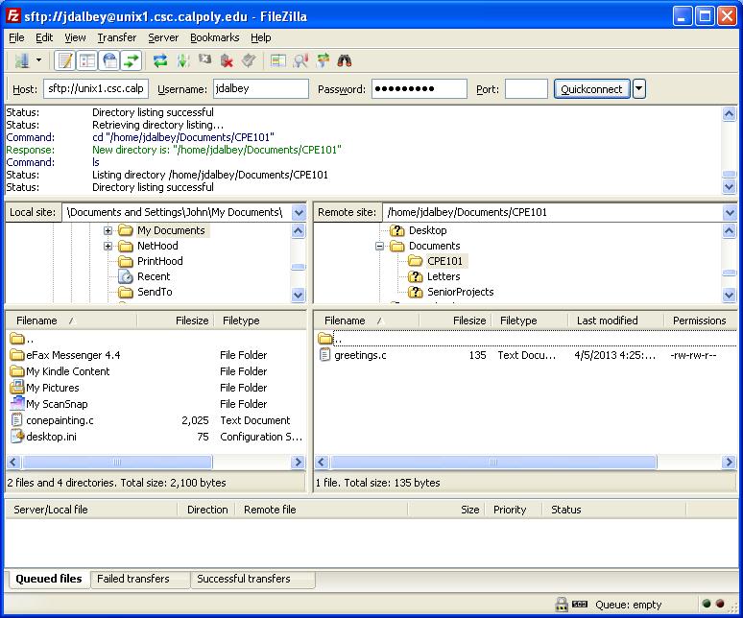Open the Bookmarks menu
The height and width of the screenshot is (618, 743).
tap(215, 37)
